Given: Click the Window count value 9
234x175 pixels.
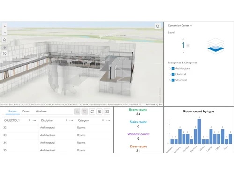Looking at the screenshot, I should coord(138,139).
